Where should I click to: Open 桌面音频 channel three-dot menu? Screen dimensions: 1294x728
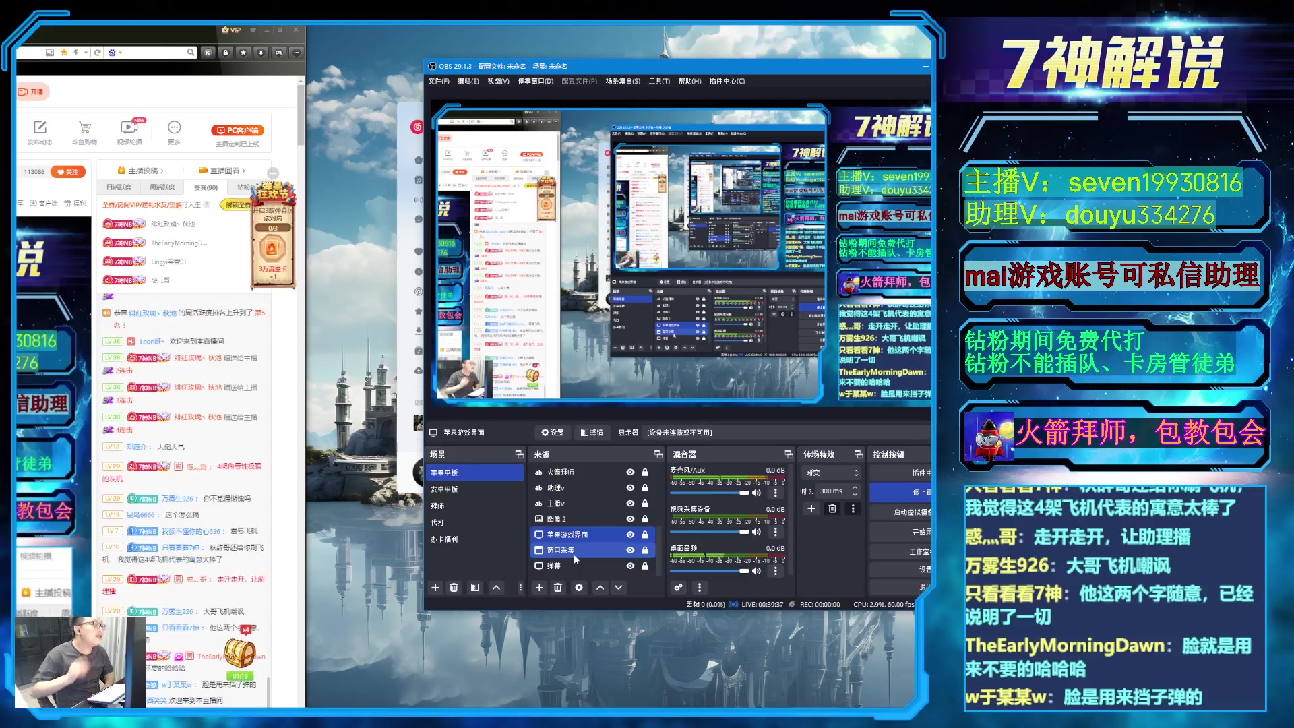(x=775, y=571)
